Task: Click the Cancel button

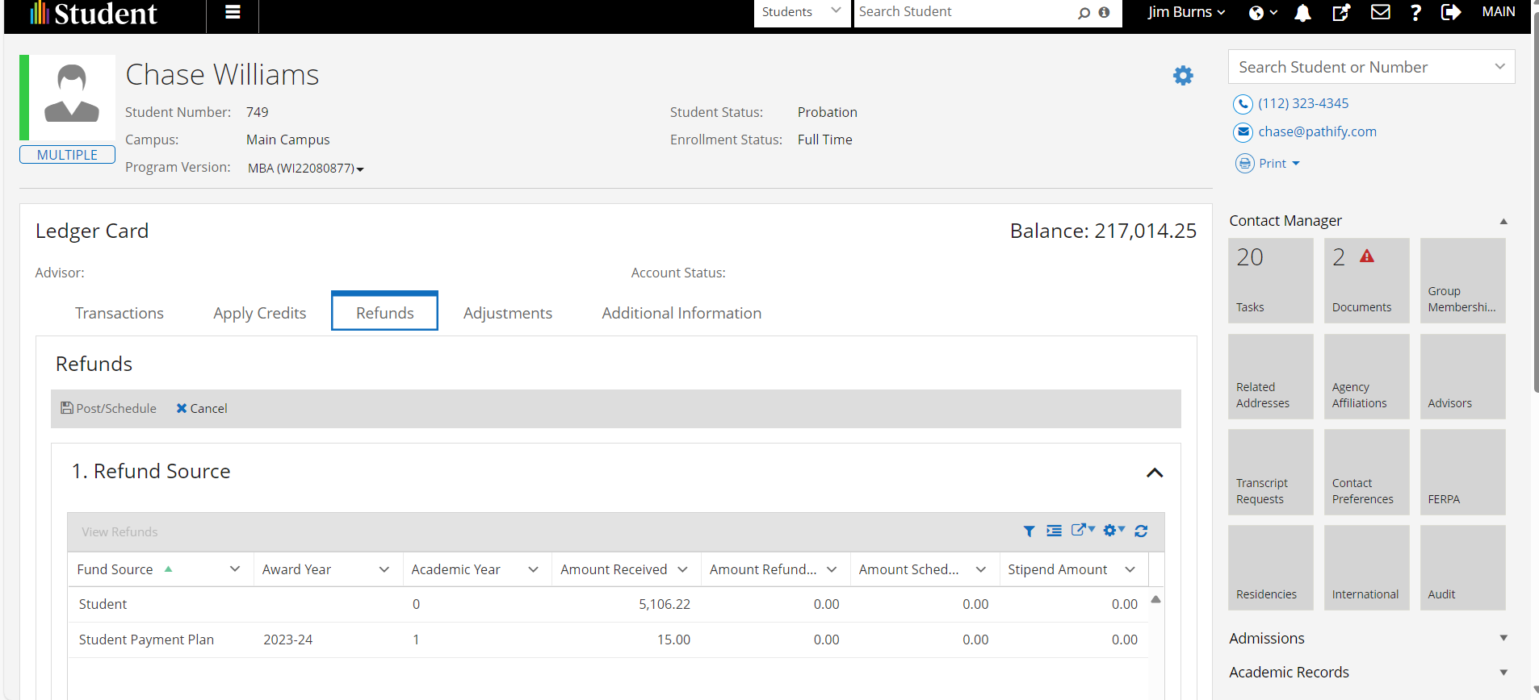Action: click(202, 409)
